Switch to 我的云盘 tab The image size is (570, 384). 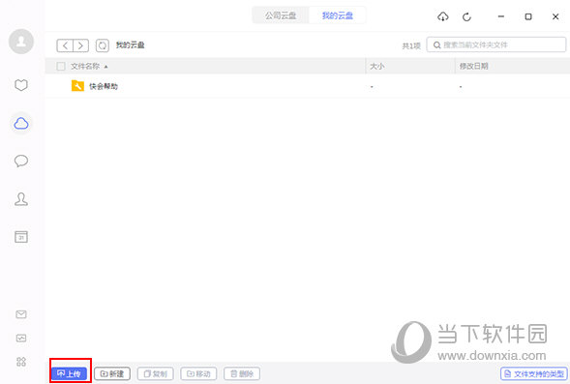pyautogui.click(x=338, y=15)
